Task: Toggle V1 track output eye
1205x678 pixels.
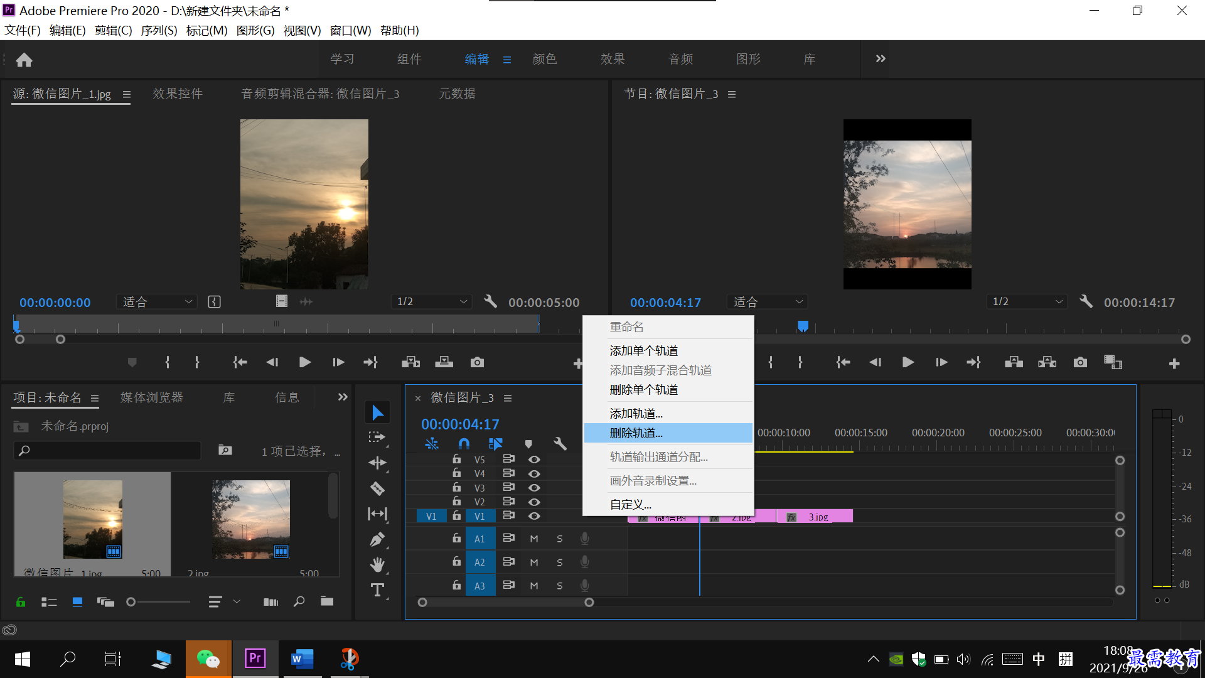Action: (534, 516)
